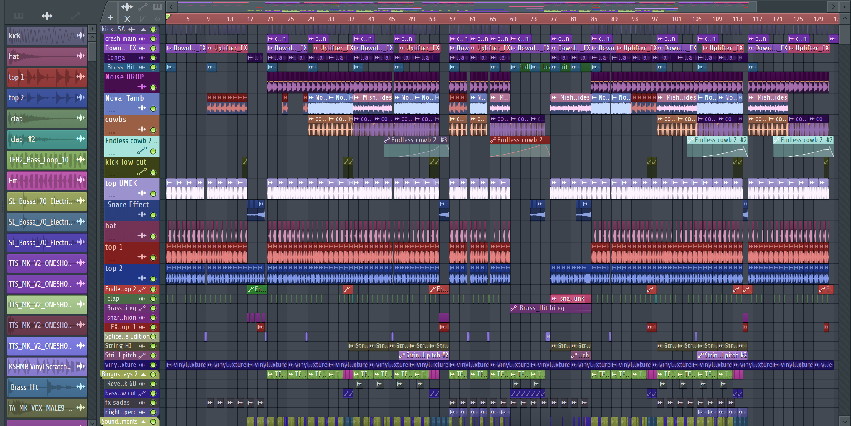The width and height of the screenshot is (851, 426).
Task: Click the fx sadas track audio icon
Action: 142,403
